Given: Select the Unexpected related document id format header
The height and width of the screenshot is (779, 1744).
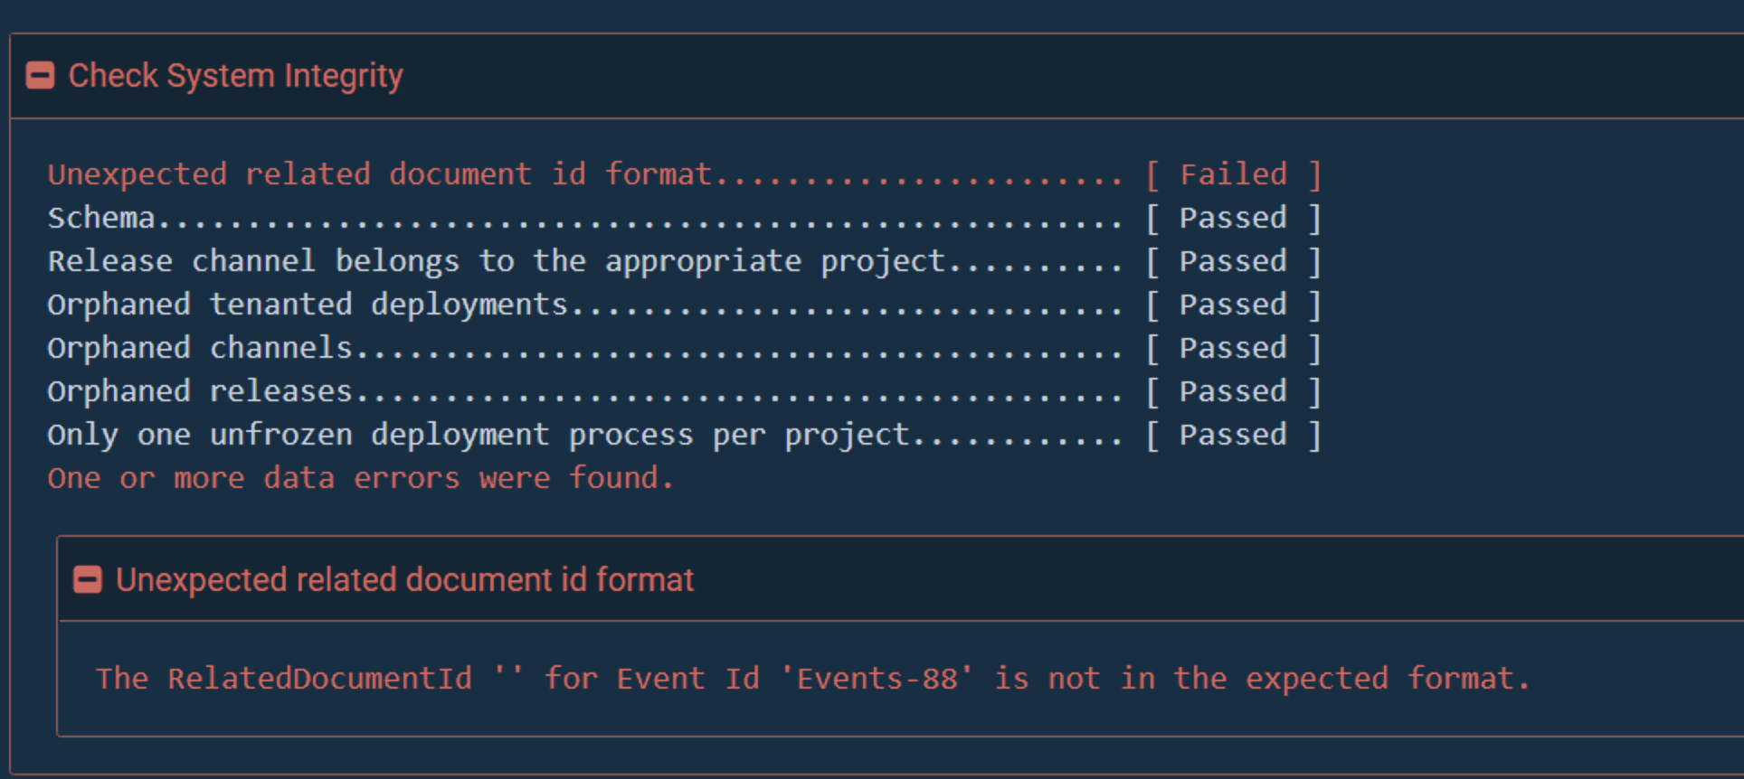Looking at the screenshot, I should (x=404, y=579).
